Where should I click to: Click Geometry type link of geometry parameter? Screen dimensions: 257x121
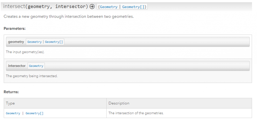click(34, 42)
